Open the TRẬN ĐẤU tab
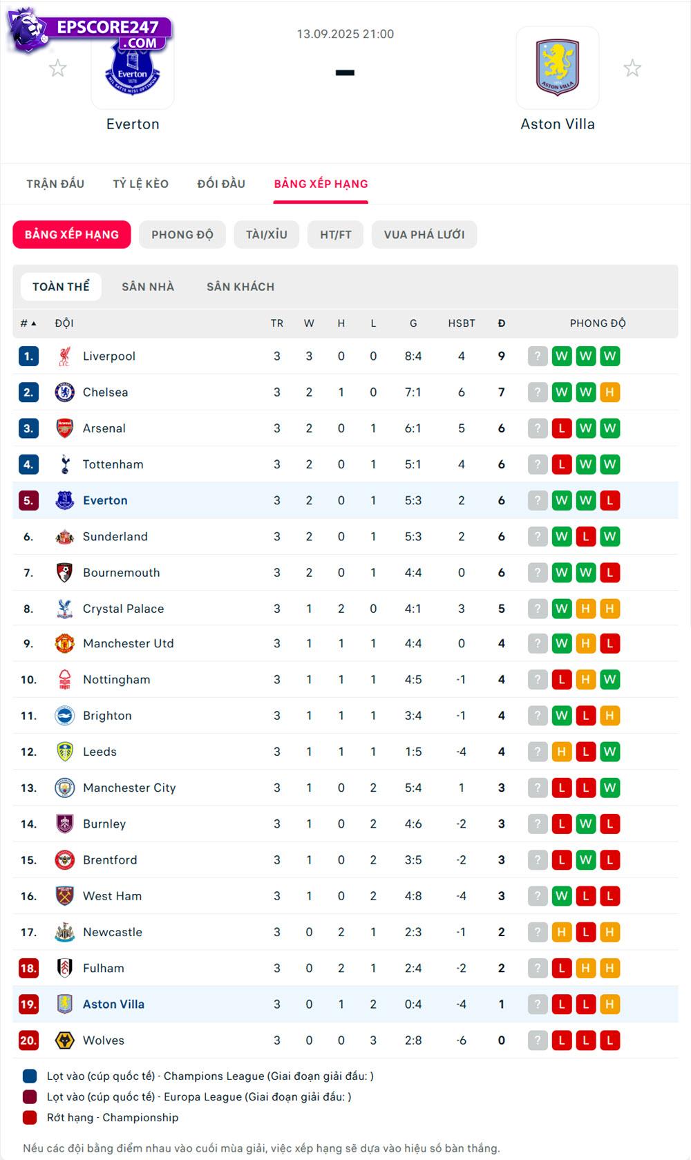 point(55,184)
